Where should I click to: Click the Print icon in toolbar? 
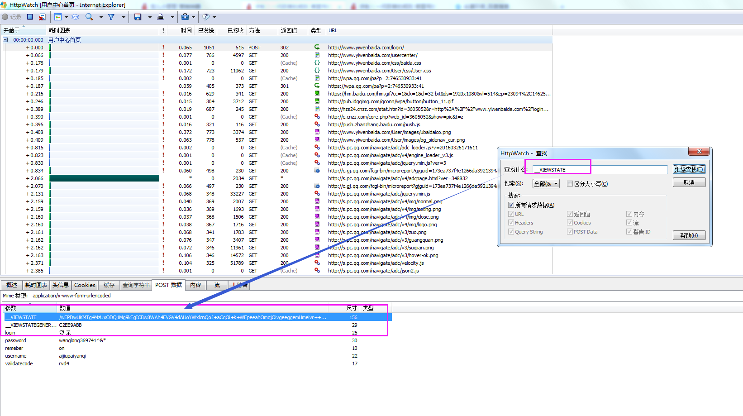[161, 17]
